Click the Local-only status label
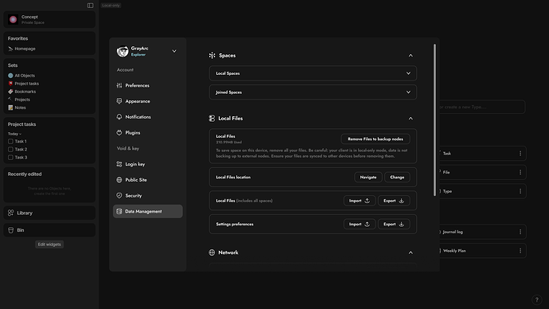549x309 pixels. [x=111, y=6]
